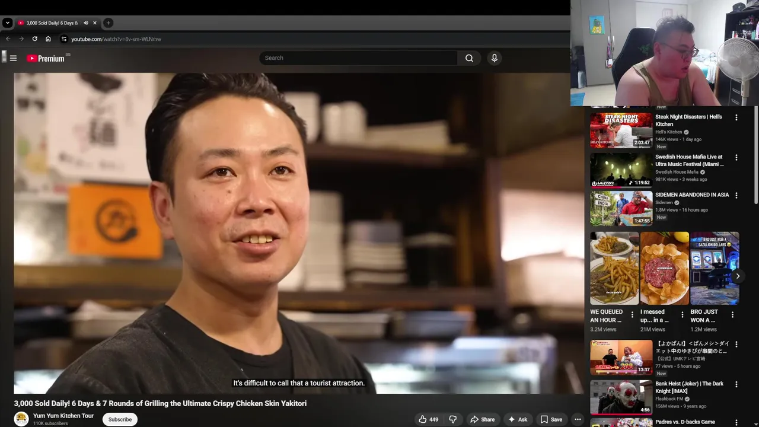Open Swedish House Mafia Live thumbnail
The image size is (759, 427).
point(621,170)
